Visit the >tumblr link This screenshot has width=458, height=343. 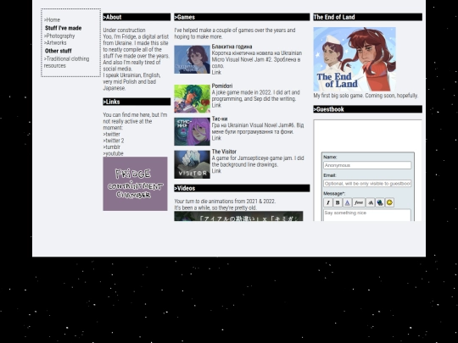pos(112,147)
